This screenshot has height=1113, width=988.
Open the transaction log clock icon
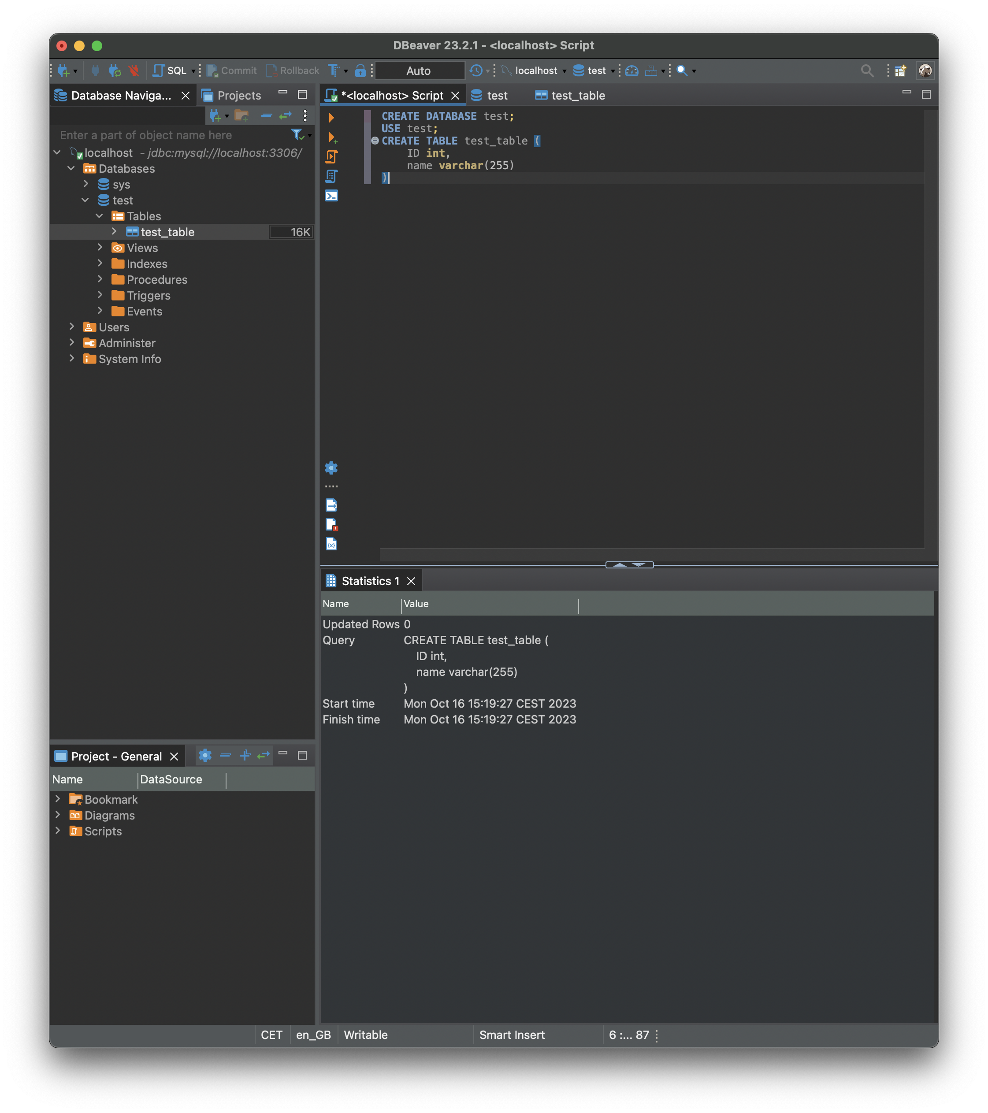pos(476,71)
